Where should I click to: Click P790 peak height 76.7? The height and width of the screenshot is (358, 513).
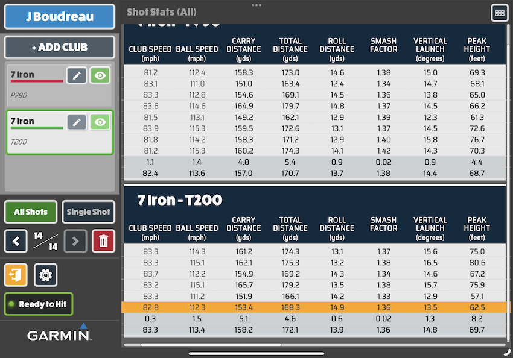477,140
